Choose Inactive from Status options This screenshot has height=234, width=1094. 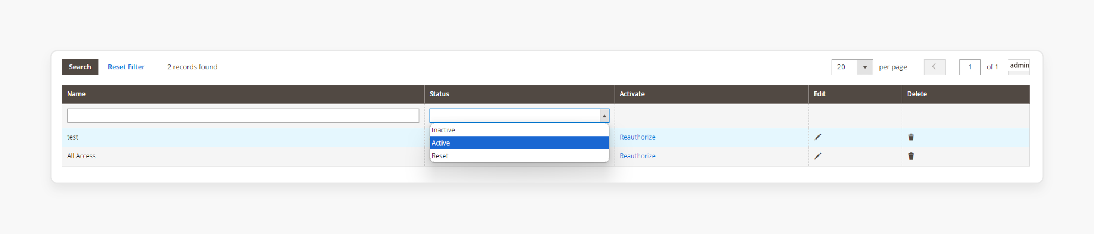point(519,130)
